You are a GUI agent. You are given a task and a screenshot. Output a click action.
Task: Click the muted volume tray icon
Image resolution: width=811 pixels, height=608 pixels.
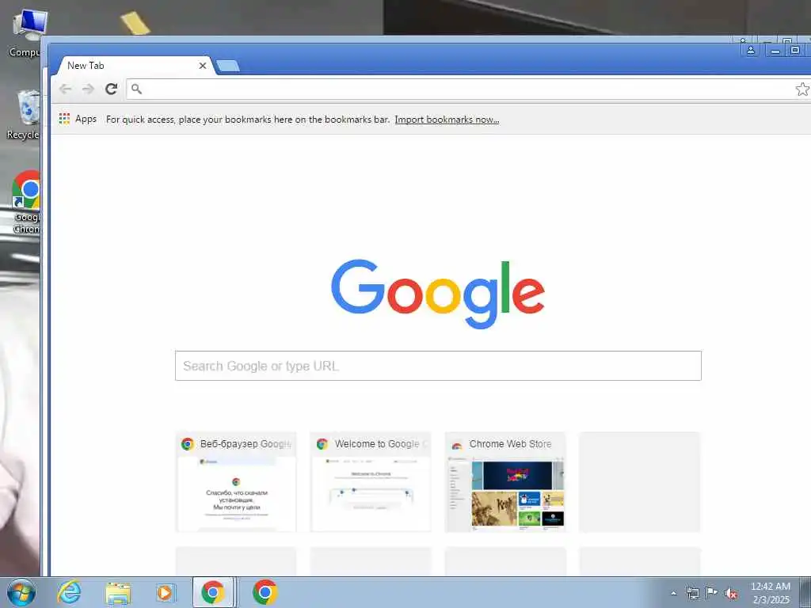(x=731, y=594)
